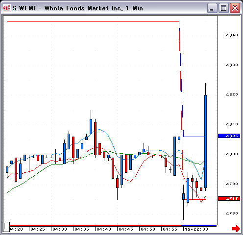The height and width of the screenshot is (235, 243).
Task: Click the 4830 price axis label
Action: click(x=232, y=65)
